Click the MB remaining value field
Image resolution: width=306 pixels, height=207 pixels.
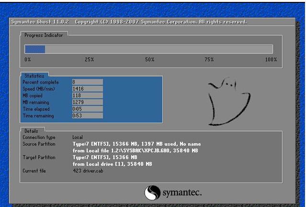pyautogui.click(x=87, y=102)
